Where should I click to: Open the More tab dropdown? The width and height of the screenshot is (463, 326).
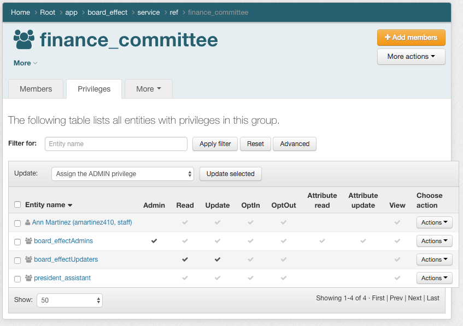tap(149, 89)
